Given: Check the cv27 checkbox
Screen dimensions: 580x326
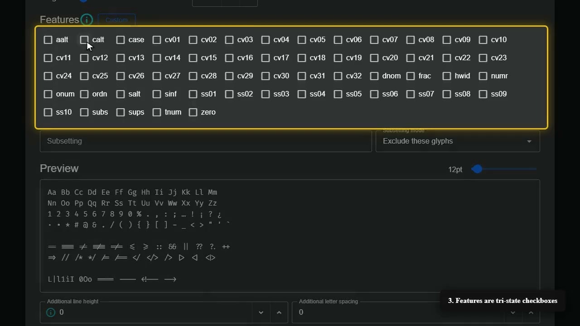Looking at the screenshot, I should 157,76.
